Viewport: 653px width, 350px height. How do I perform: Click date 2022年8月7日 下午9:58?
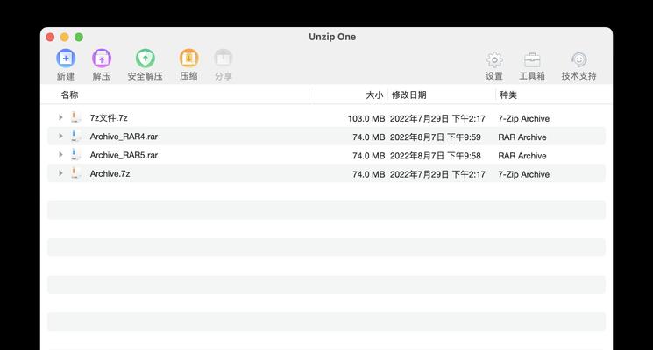click(436, 156)
